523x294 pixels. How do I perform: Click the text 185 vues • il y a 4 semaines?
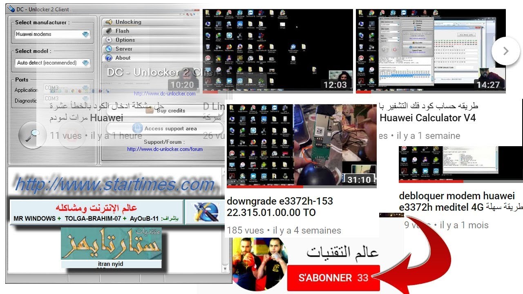[284, 230]
